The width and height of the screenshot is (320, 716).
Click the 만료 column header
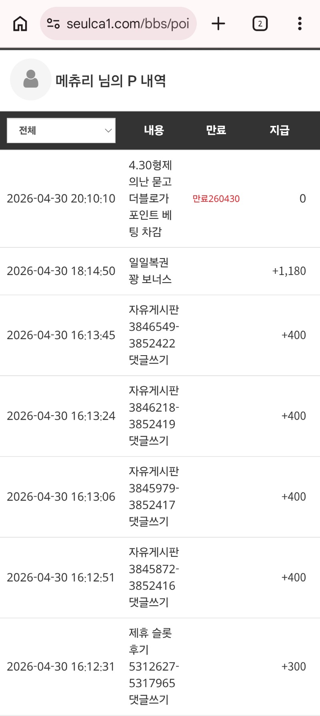(x=216, y=130)
